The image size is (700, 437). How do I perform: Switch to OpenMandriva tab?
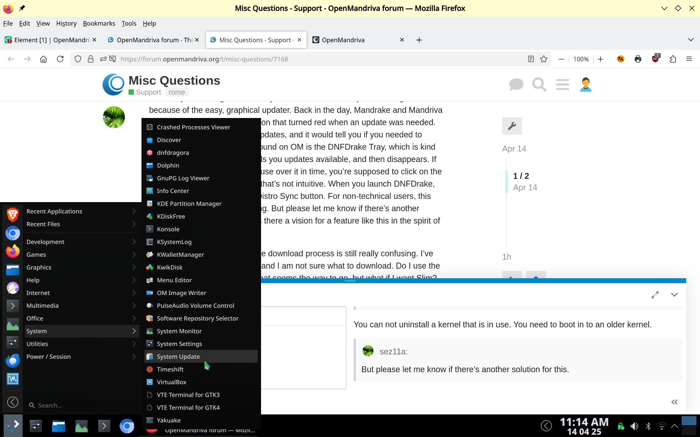pos(357,40)
